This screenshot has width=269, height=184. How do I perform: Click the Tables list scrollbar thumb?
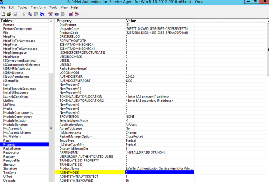[51, 128]
